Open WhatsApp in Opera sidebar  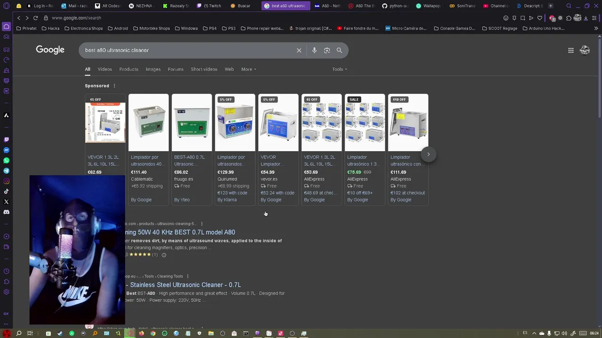tap(6, 161)
